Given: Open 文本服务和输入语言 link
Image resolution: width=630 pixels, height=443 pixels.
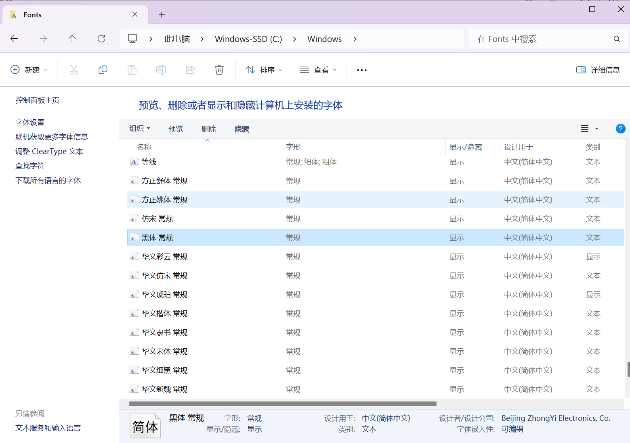Looking at the screenshot, I should click(48, 428).
